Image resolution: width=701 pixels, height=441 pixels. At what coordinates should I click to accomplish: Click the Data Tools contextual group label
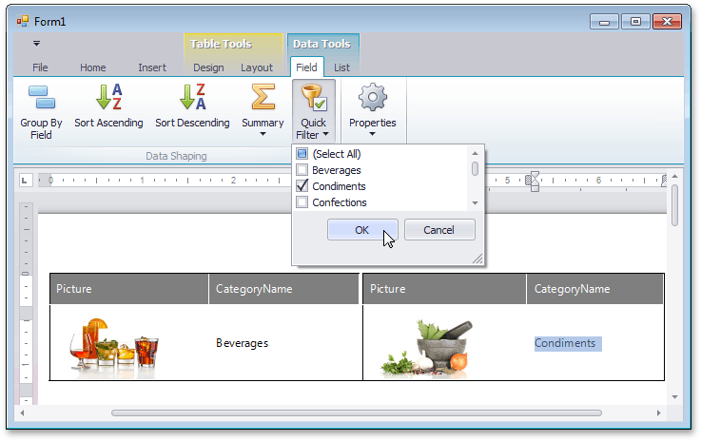(x=321, y=44)
